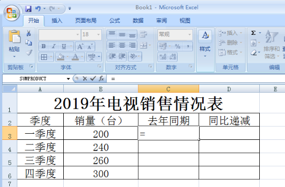Toggle Bold formatting
Image resolution: width=285 pixels, height=187 pixels.
click(x=44, y=46)
